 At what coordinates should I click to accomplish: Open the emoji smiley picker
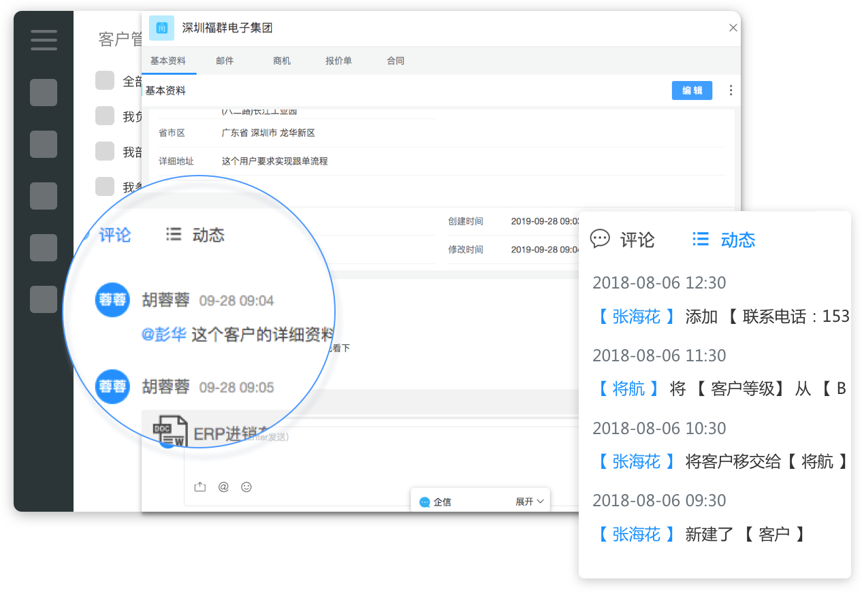pyautogui.click(x=246, y=487)
